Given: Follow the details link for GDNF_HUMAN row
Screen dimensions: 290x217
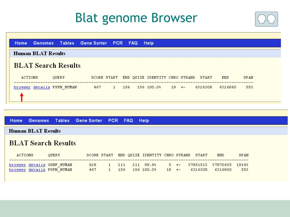Looking at the screenshot, I should 37,165.
